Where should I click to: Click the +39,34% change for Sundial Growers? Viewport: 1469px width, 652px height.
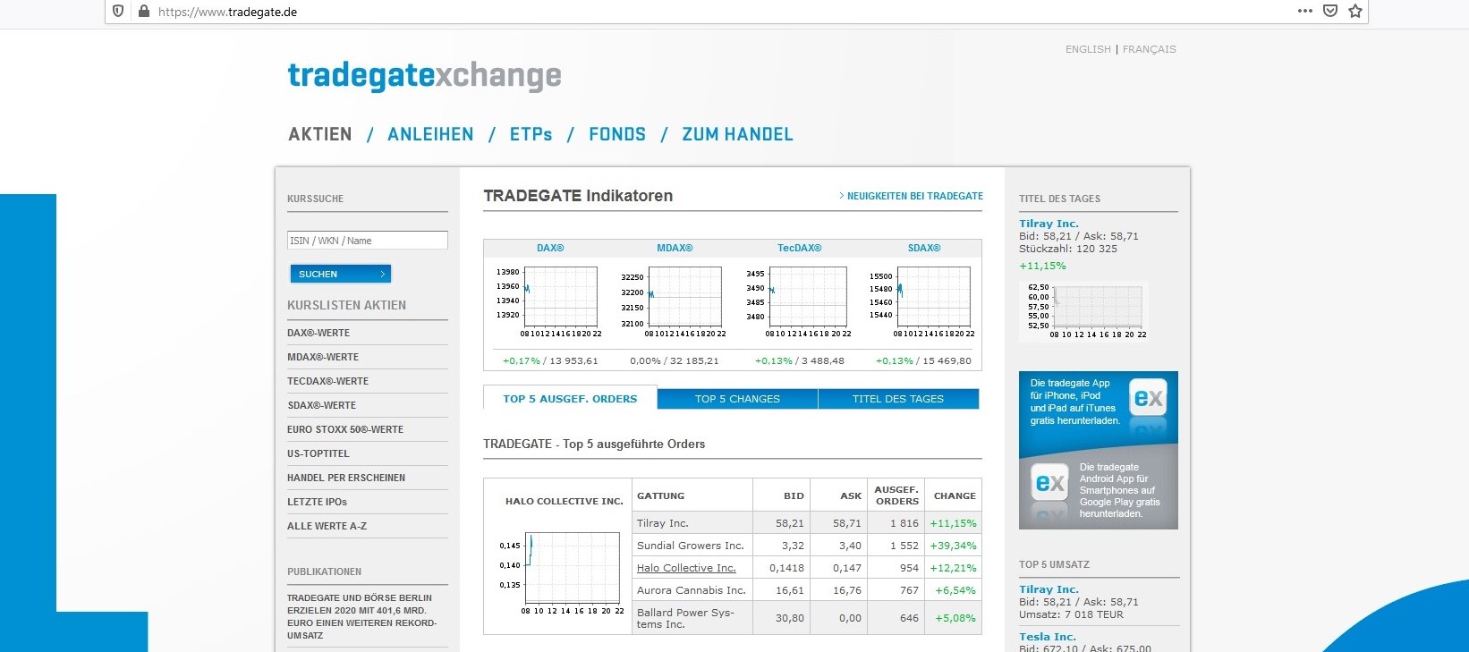953,546
